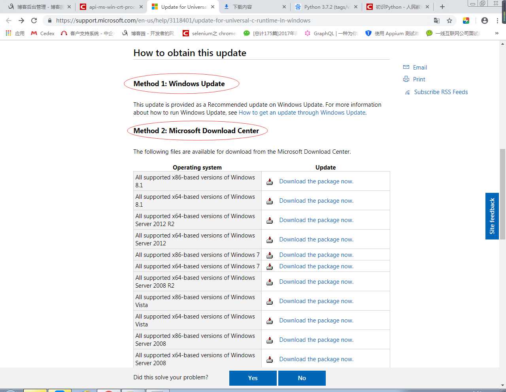Close the Python 3.7.2 tab
This screenshot has height=392, width=506.
(x=355, y=7)
